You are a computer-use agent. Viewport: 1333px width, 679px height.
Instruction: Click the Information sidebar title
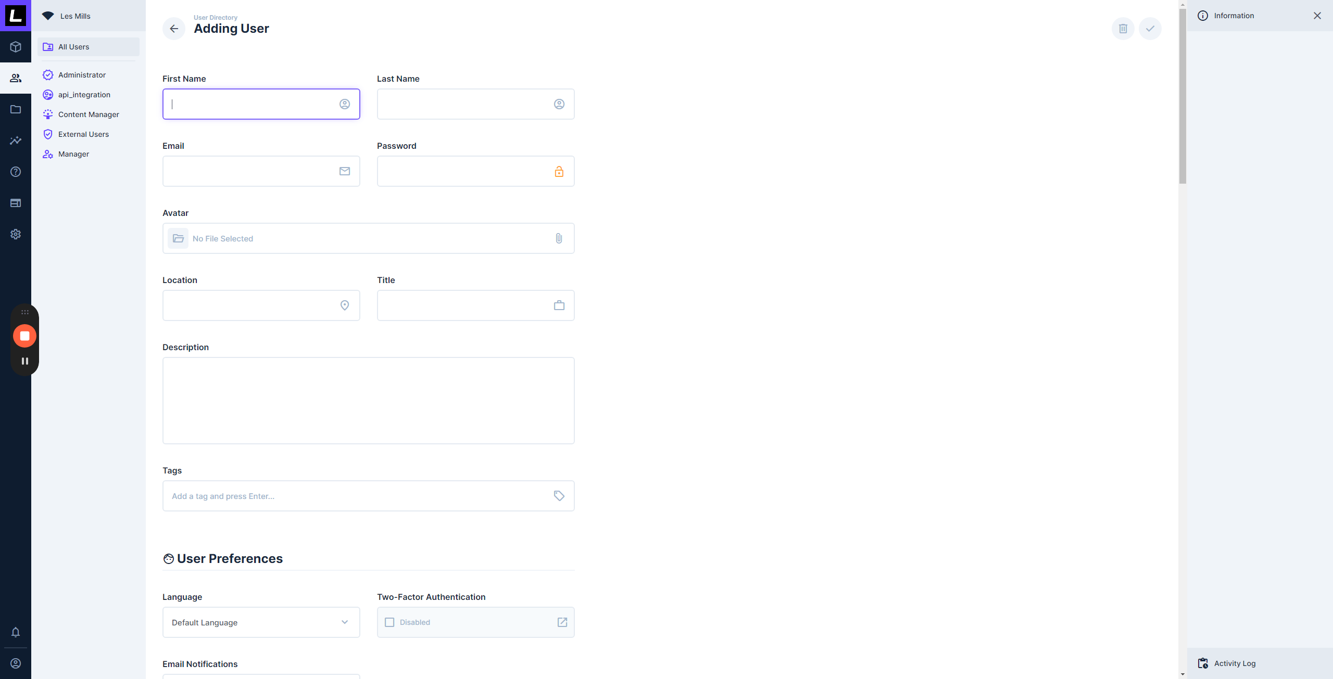tap(1234, 16)
